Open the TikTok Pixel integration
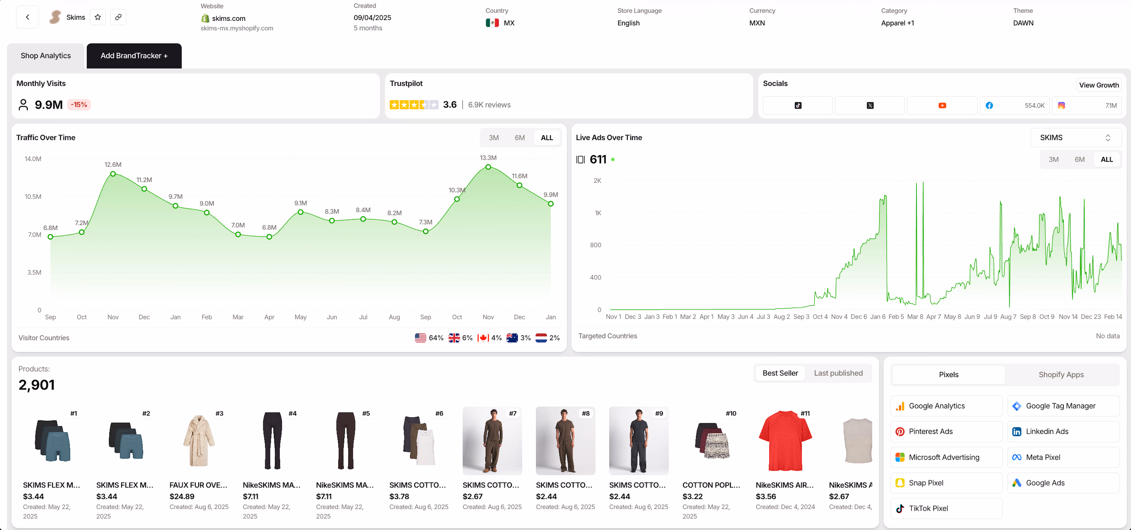 pos(946,509)
